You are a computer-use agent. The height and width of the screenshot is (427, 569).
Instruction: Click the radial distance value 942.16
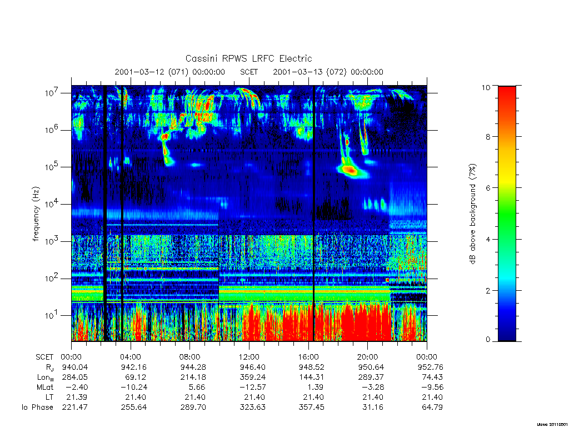click(134, 367)
